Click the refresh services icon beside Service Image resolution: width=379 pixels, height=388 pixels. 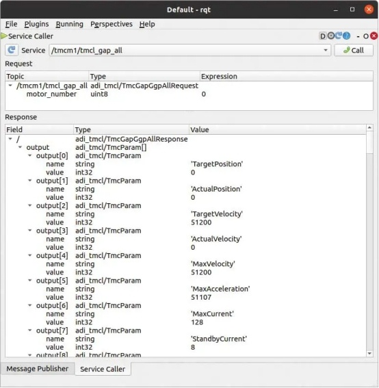pos(12,50)
